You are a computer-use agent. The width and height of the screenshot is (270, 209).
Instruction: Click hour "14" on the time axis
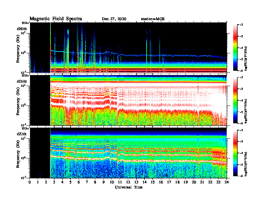point(145,182)
